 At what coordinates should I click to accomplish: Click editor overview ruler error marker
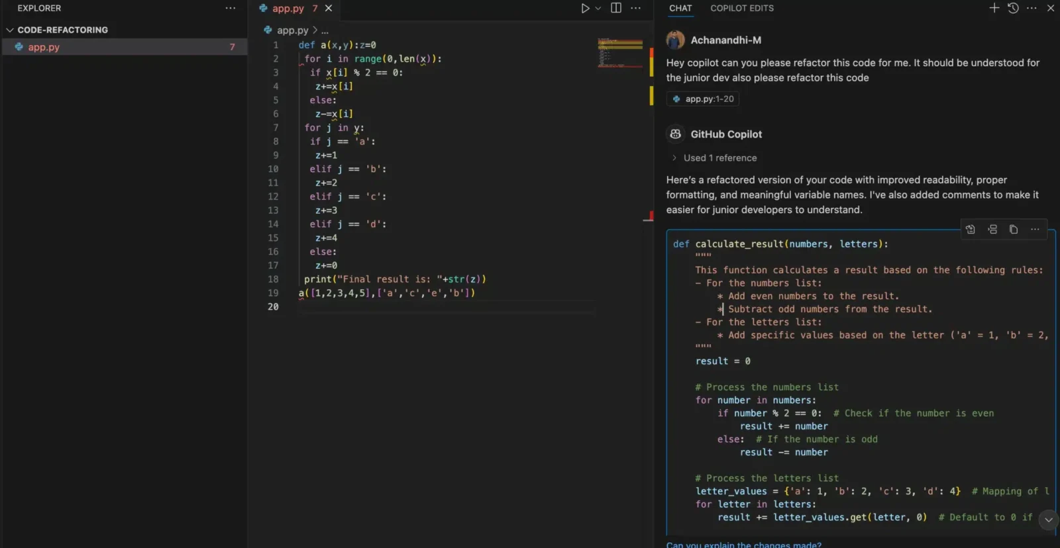tap(651, 216)
